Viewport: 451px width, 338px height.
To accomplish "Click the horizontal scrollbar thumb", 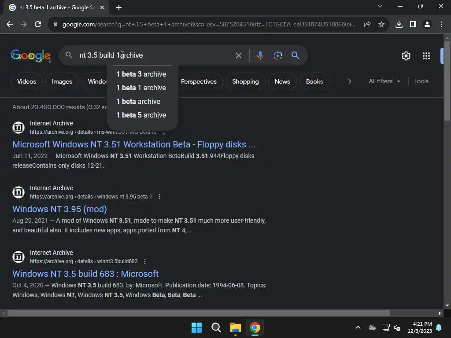I will [x=199, y=313].
